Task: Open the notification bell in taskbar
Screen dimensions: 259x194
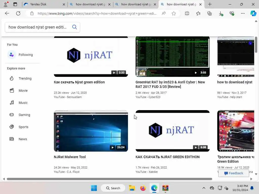Action: (252, 188)
